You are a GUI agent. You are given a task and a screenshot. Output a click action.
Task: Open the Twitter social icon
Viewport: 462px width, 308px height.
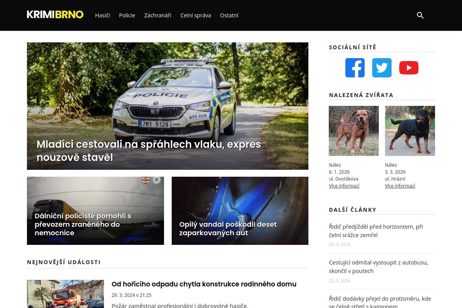tap(382, 68)
